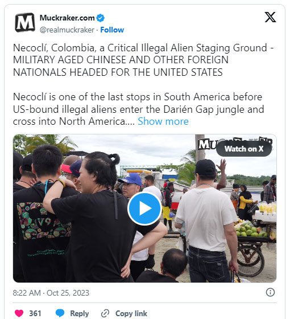Open the @realmuckraker handle link
The height and width of the screenshot is (319, 290).
point(67,30)
